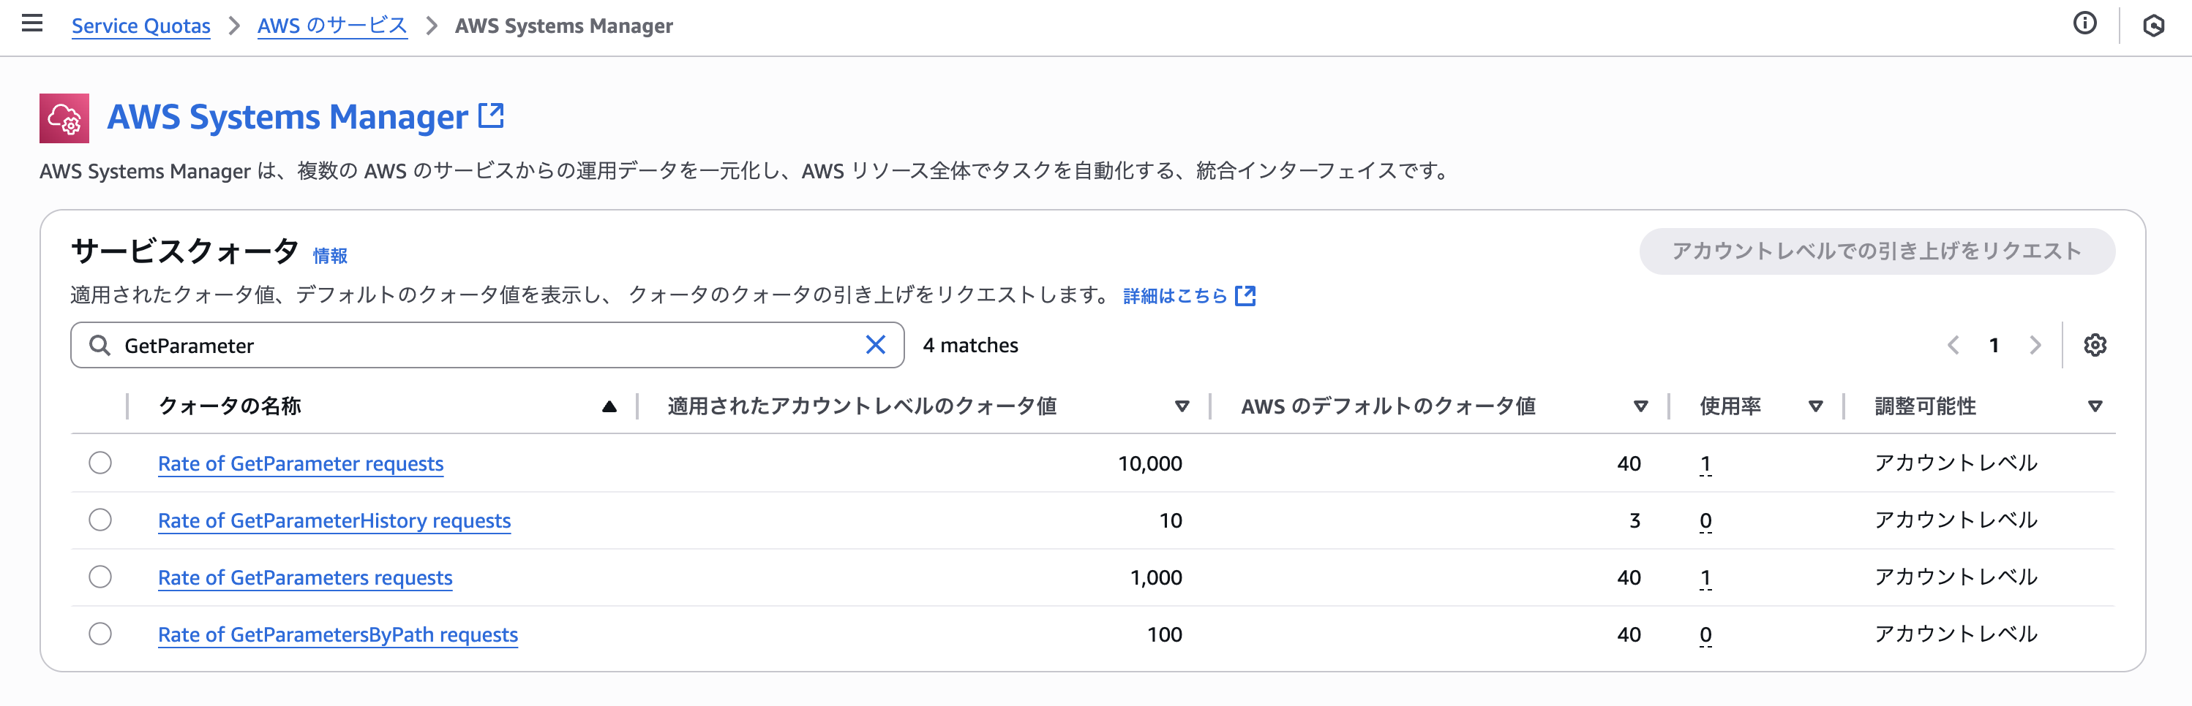Clear the GetParameter search text

875,345
